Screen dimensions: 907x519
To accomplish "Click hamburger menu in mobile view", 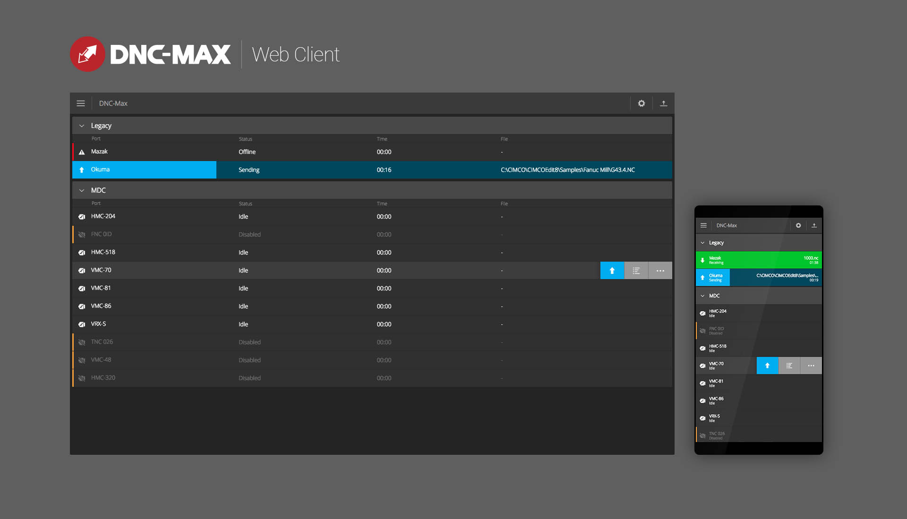I will pos(703,226).
